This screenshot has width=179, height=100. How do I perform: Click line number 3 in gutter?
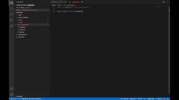click(x=54, y=11)
